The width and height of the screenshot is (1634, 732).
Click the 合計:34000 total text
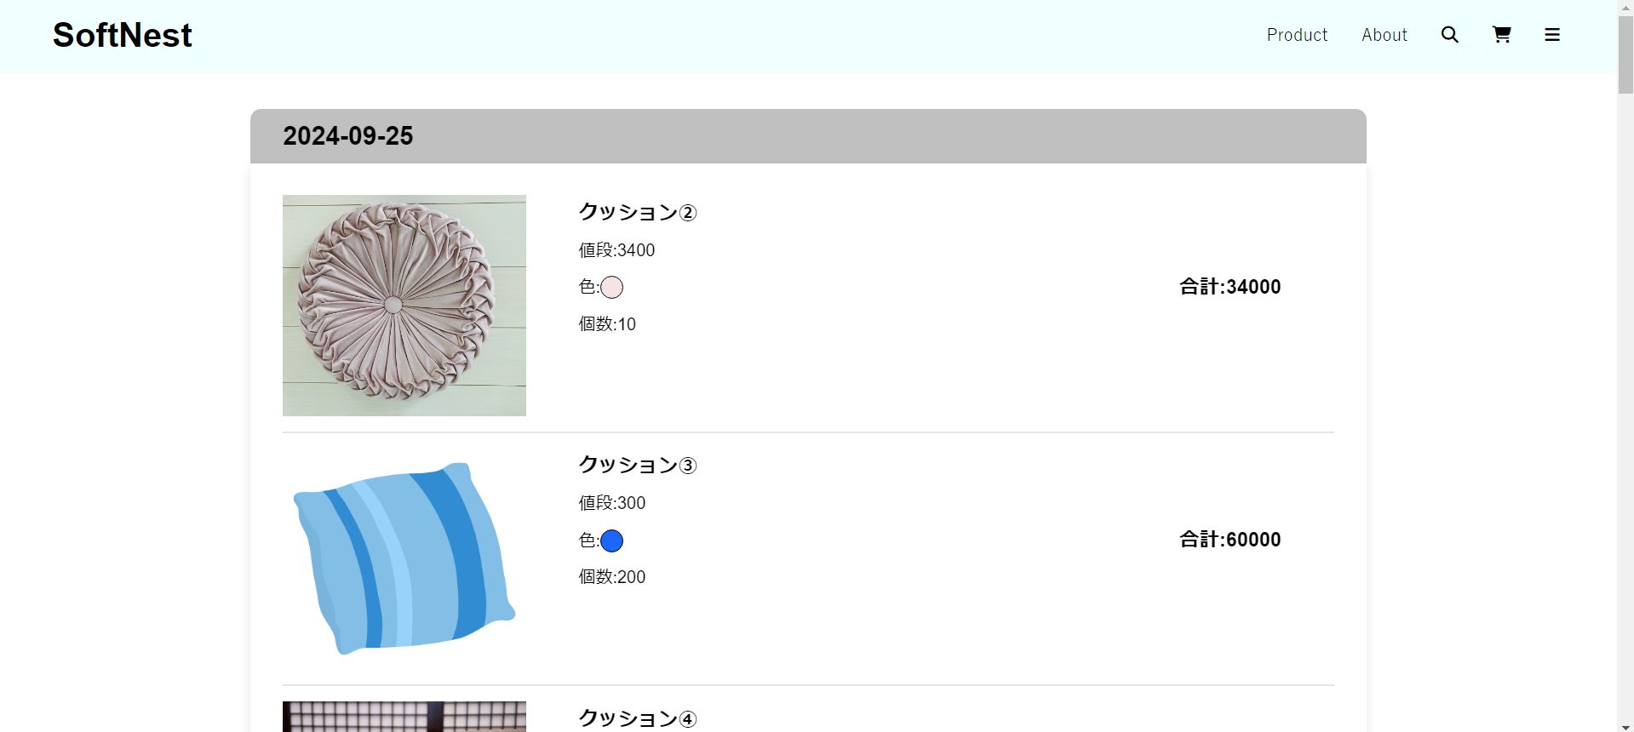[1230, 287]
